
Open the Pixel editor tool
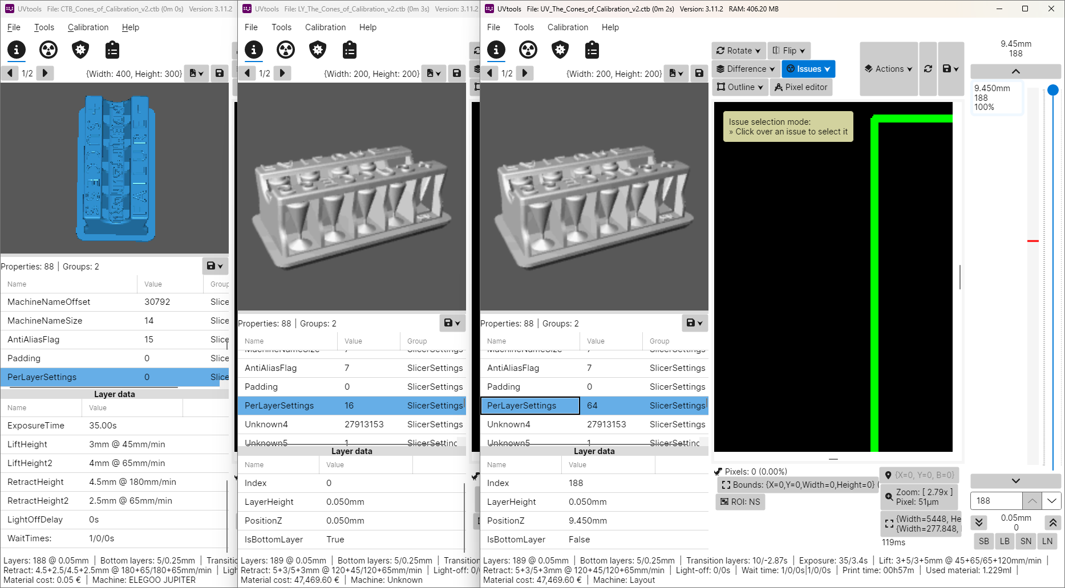(801, 87)
